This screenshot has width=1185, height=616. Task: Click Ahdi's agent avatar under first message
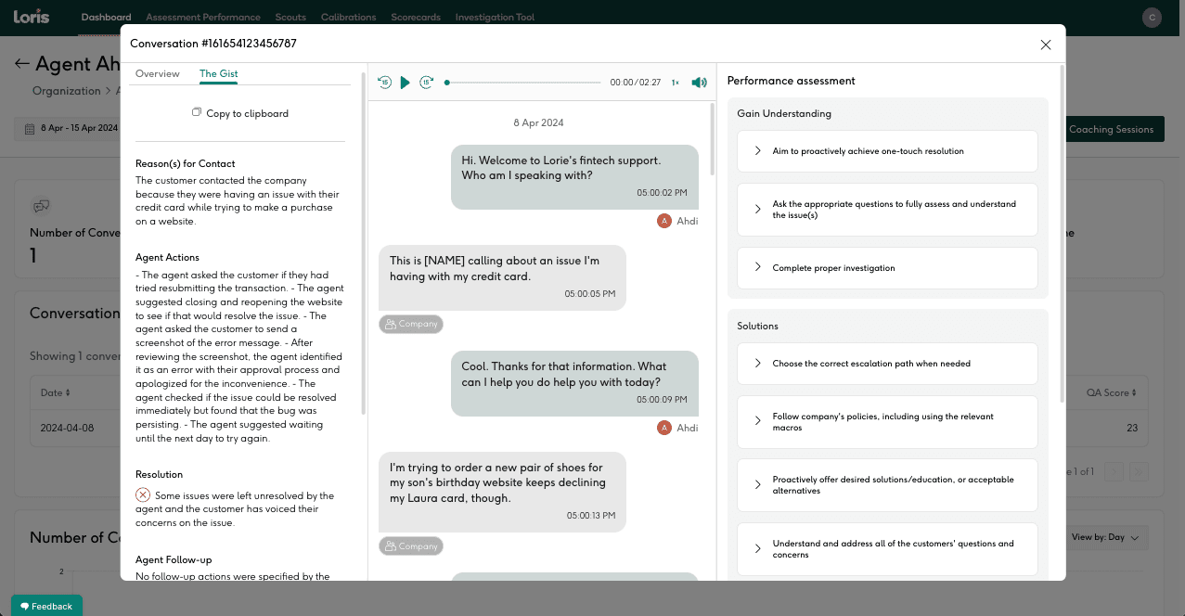663,221
